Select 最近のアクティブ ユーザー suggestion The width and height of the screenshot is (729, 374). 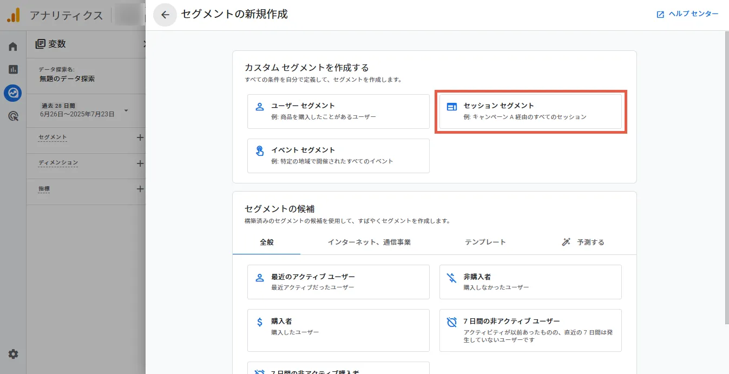(338, 282)
